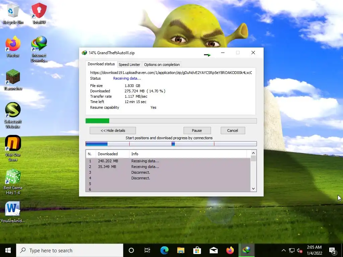Image resolution: width=343 pixels, height=257 pixels.
Task: Click the Internet Download Manager taskbar icon
Action: (247, 250)
